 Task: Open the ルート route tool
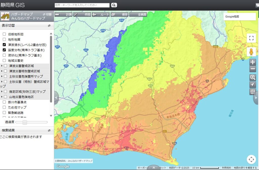point(101,14)
